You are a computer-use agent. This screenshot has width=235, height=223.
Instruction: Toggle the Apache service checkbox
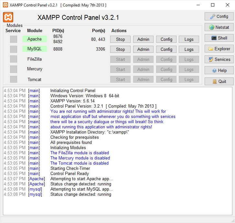click(x=14, y=39)
